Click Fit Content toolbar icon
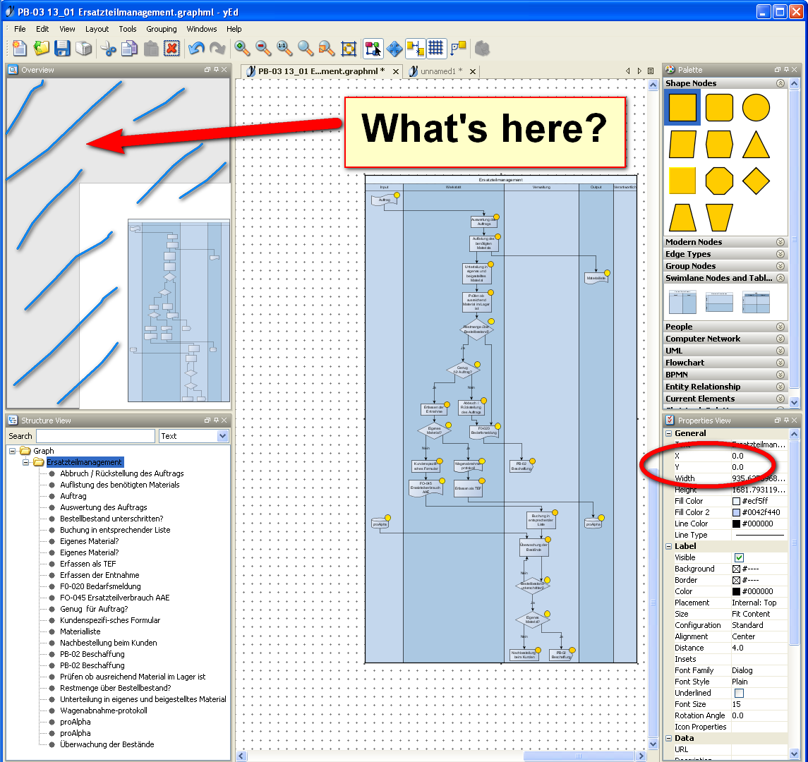The width and height of the screenshot is (808, 762). pos(349,49)
